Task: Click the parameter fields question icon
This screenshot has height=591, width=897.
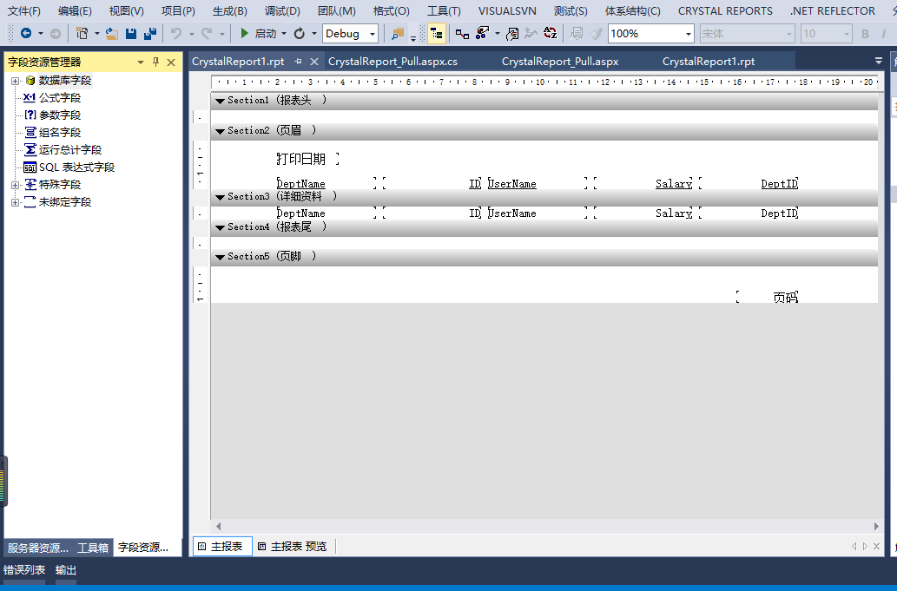Action: coord(30,115)
